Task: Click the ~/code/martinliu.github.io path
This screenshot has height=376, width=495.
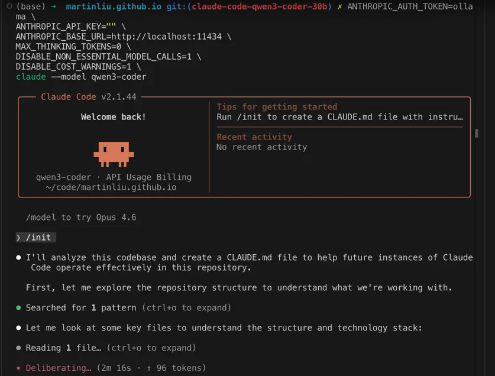Action: click(111, 187)
